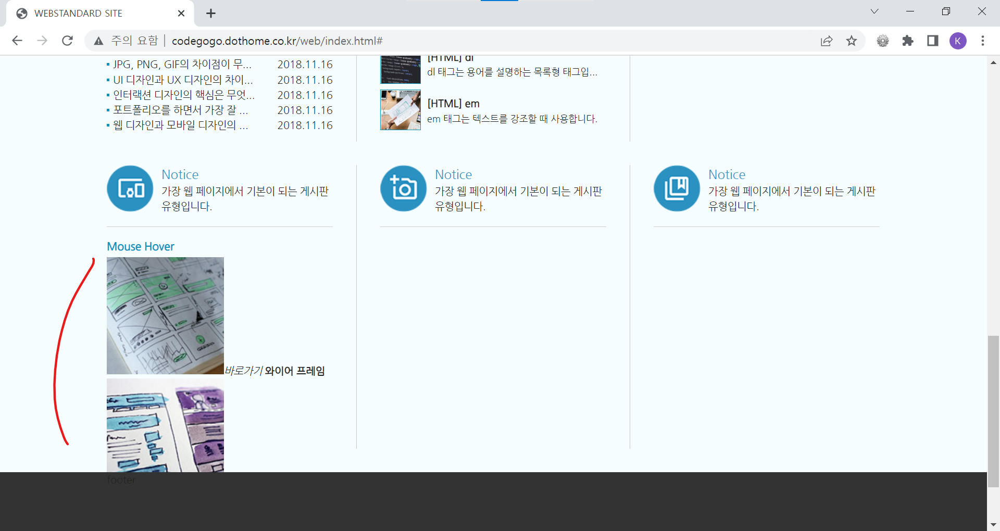Open the 인터랙션 디자인의 핵심 article

tap(184, 95)
